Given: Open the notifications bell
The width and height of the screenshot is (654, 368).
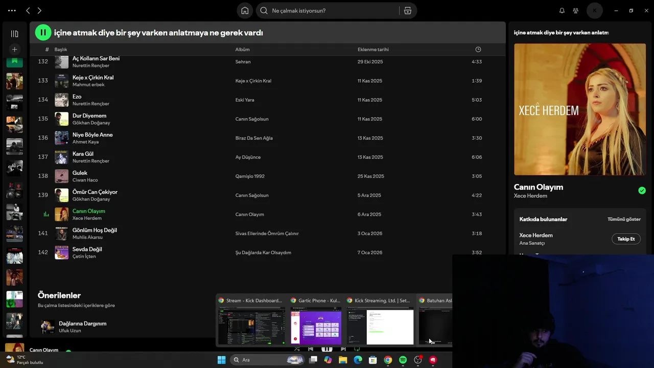Looking at the screenshot, I should (x=562, y=10).
